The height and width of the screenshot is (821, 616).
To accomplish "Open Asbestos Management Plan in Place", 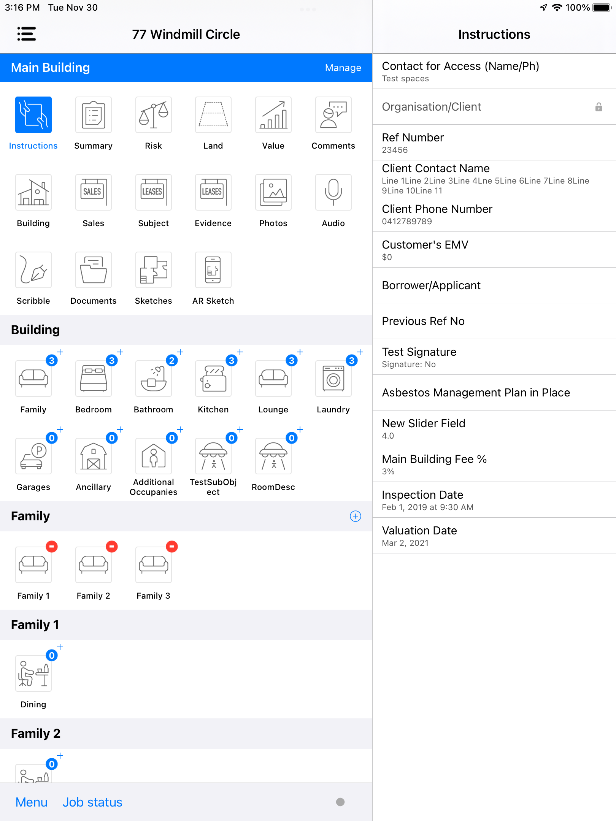I will 494,393.
